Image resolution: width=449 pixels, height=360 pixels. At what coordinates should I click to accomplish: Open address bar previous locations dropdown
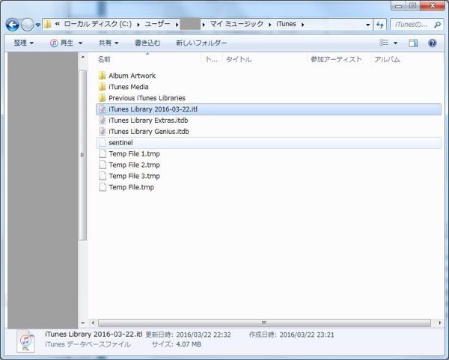[368, 25]
